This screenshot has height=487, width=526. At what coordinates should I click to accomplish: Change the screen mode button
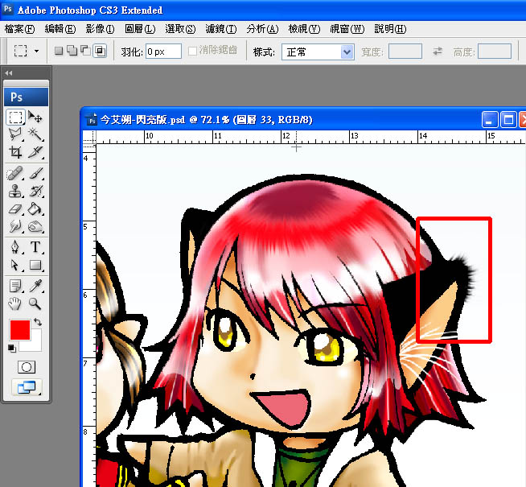[27, 387]
